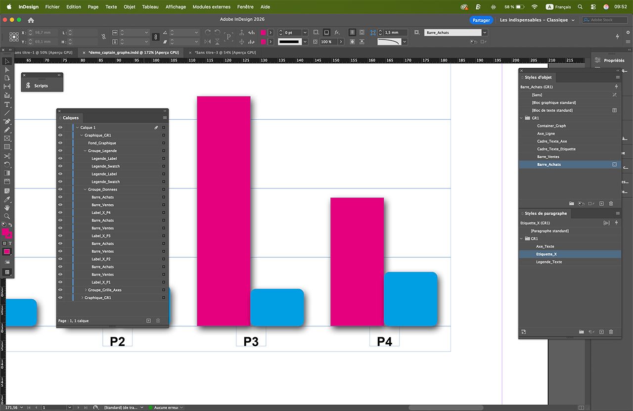Screen dimensions: 633x411
Task: Toggle visibility of Label_X_P4 layer
Action: pyautogui.click(x=60, y=213)
